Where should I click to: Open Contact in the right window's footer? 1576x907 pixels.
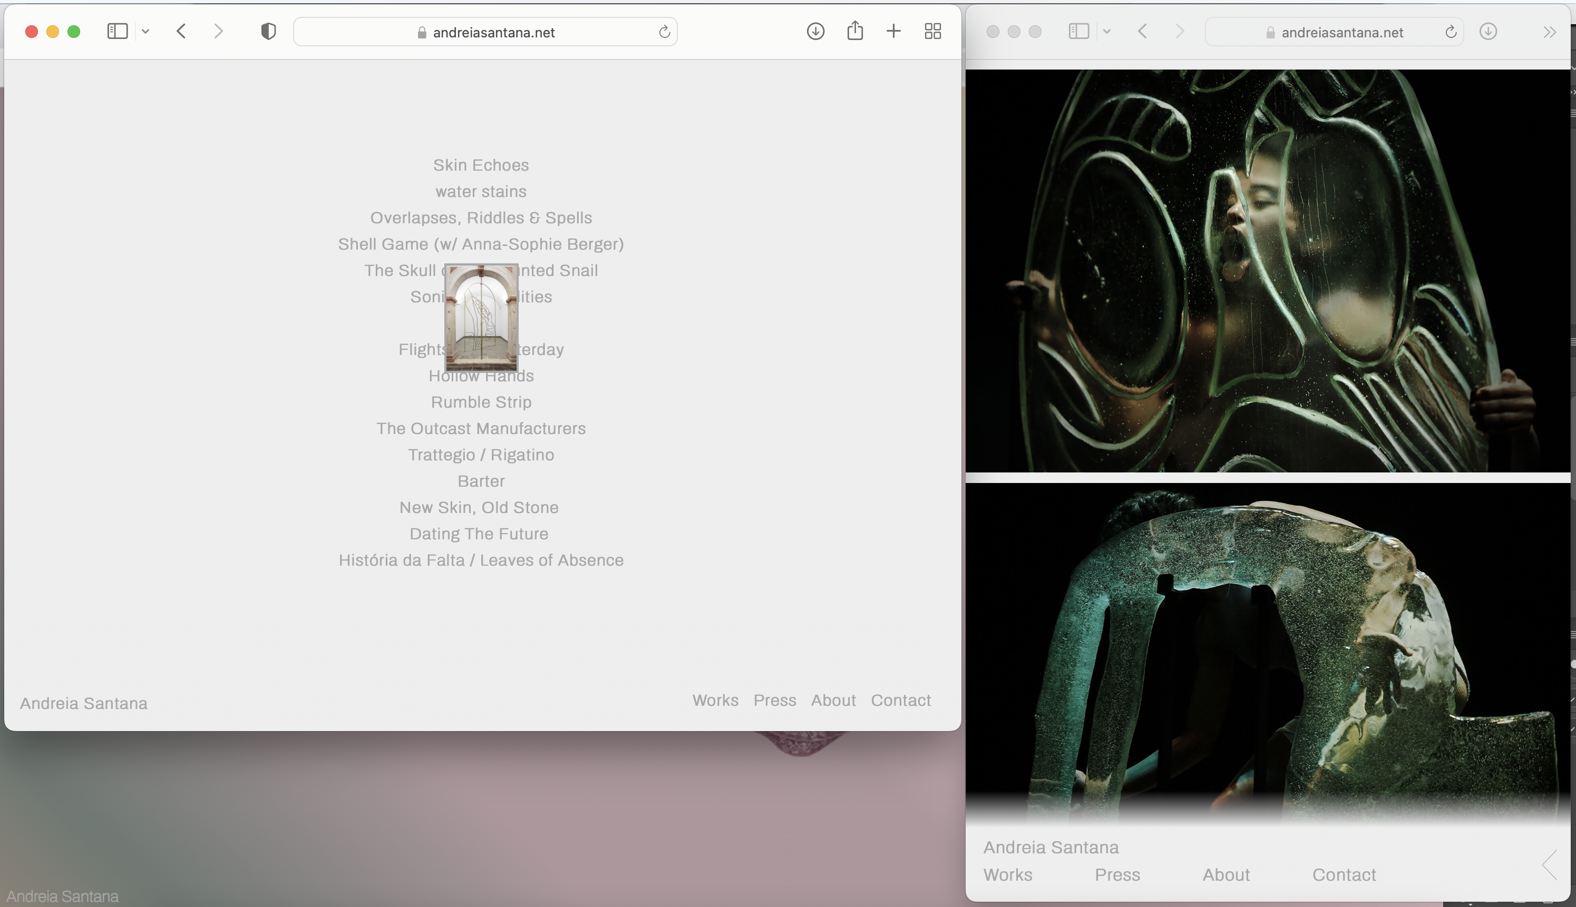pos(1344,874)
